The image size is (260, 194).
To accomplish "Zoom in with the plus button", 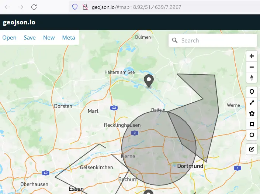I will click(x=252, y=56).
